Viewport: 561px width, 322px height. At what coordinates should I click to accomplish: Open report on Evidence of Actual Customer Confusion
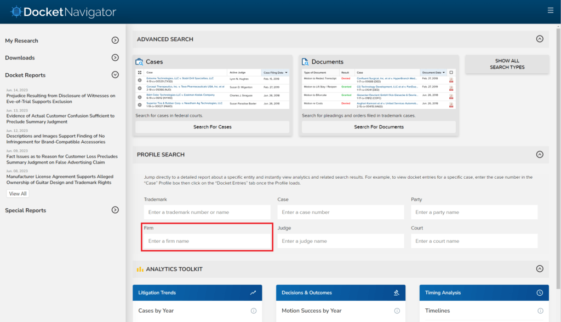60,119
